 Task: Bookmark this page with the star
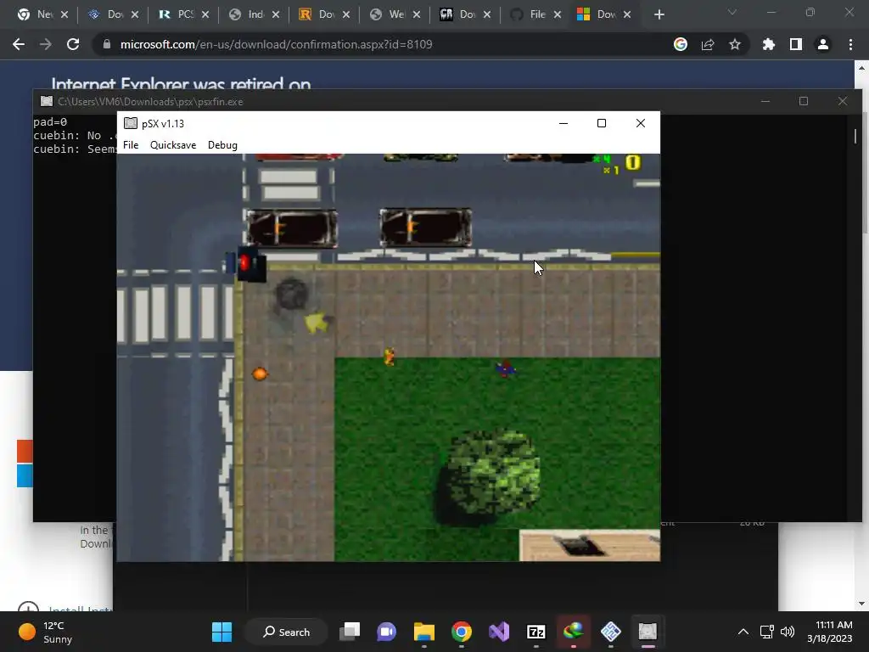[735, 44]
